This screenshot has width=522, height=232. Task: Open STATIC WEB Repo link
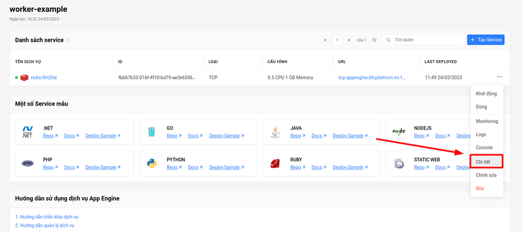[x=422, y=167]
